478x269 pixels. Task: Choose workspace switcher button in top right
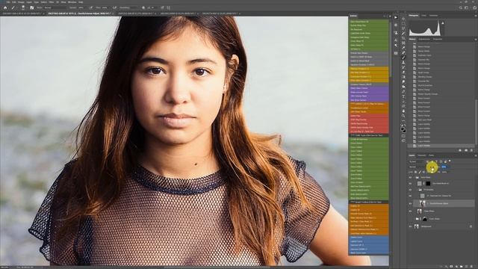click(x=467, y=7)
